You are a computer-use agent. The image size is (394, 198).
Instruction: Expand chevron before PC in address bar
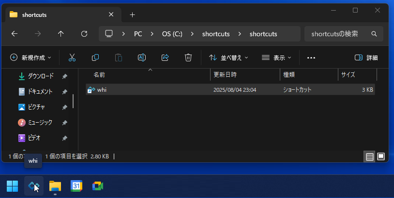[123, 34]
